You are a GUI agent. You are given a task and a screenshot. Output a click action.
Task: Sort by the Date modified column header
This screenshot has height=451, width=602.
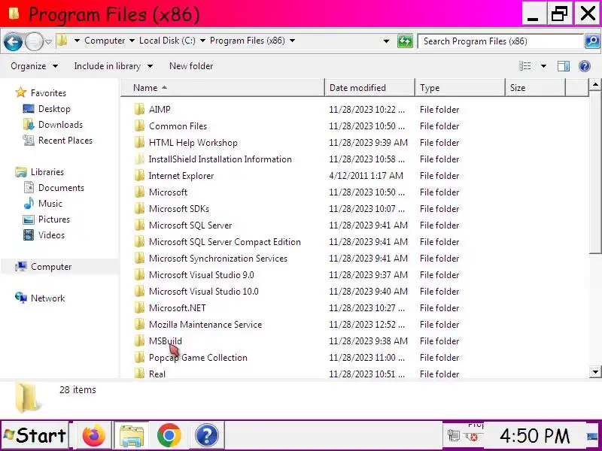coord(369,88)
